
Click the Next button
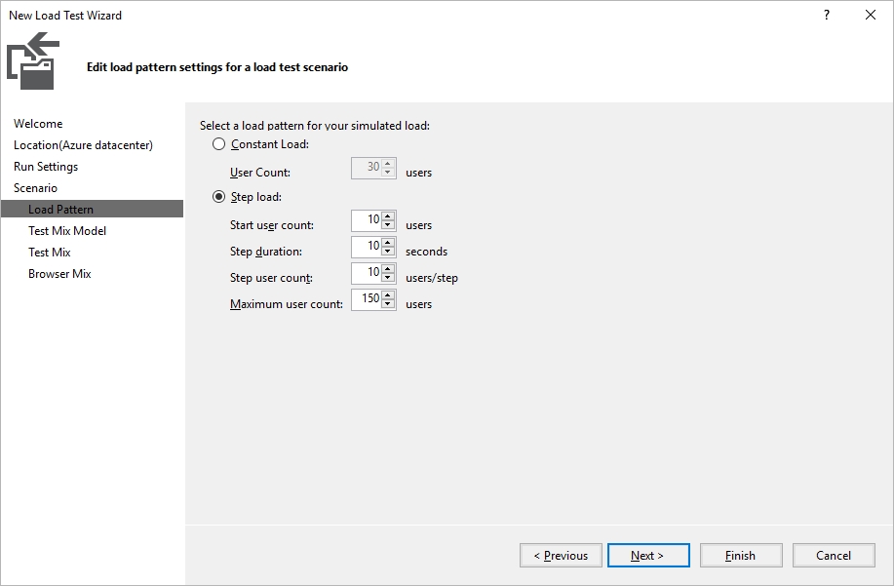(648, 555)
